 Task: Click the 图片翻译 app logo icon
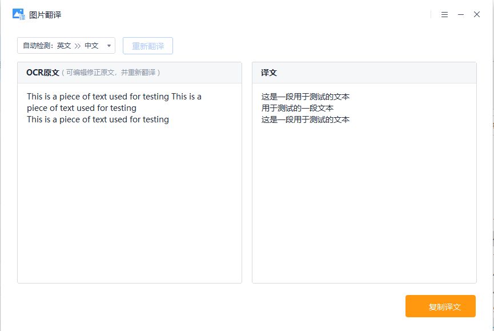pyautogui.click(x=19, y=14)
